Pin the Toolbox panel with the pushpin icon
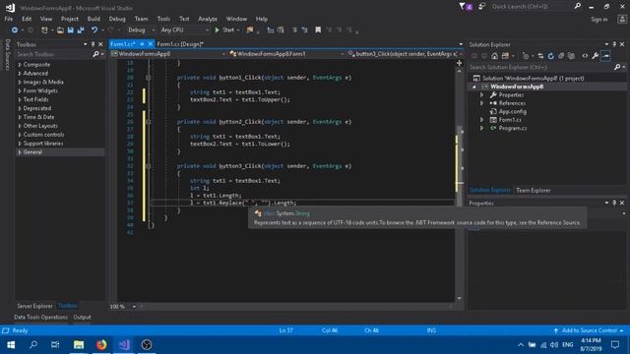This screenshot has width=630, height=354. 93,44
